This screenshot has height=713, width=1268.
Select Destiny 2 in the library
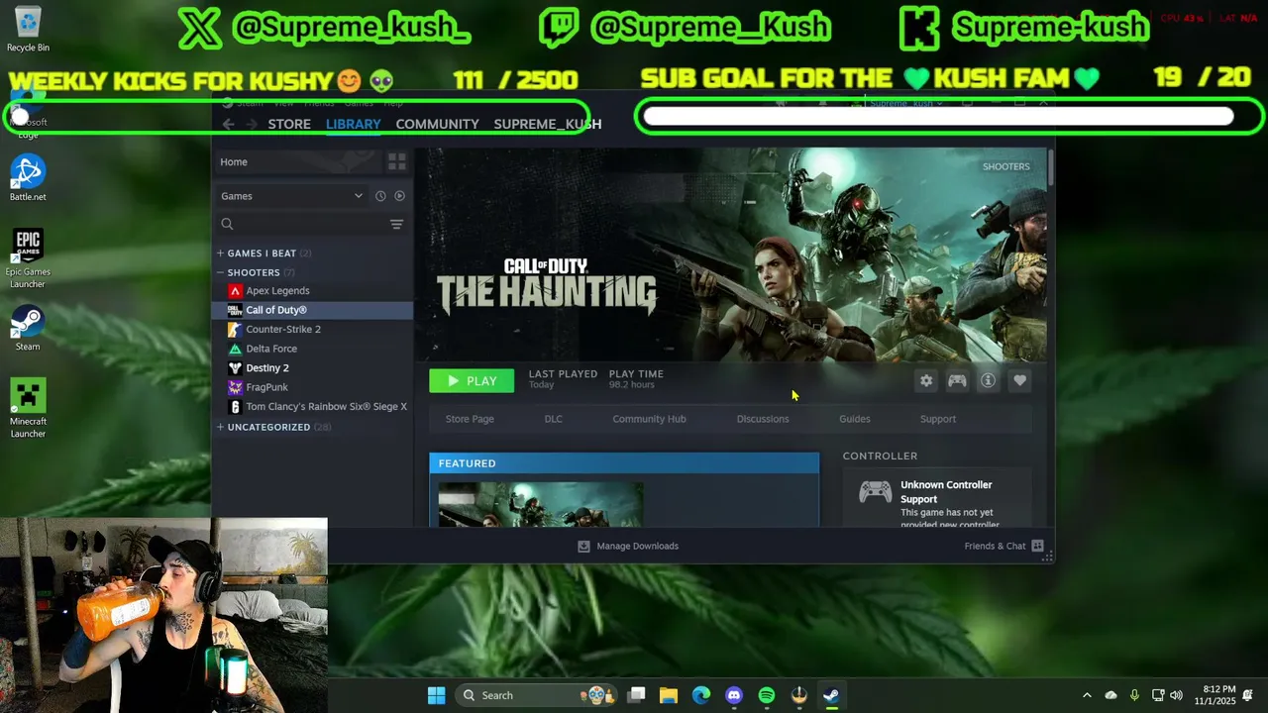(x=267, y=367)
